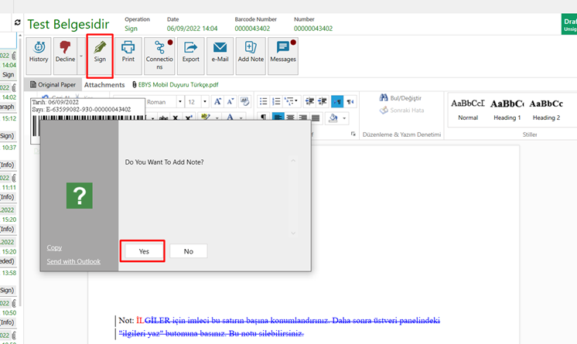This screenshot has height=344, width=577.
Task: Toggle left-to-right text direction
Action: pyautogui.click(x=337, y=101)
